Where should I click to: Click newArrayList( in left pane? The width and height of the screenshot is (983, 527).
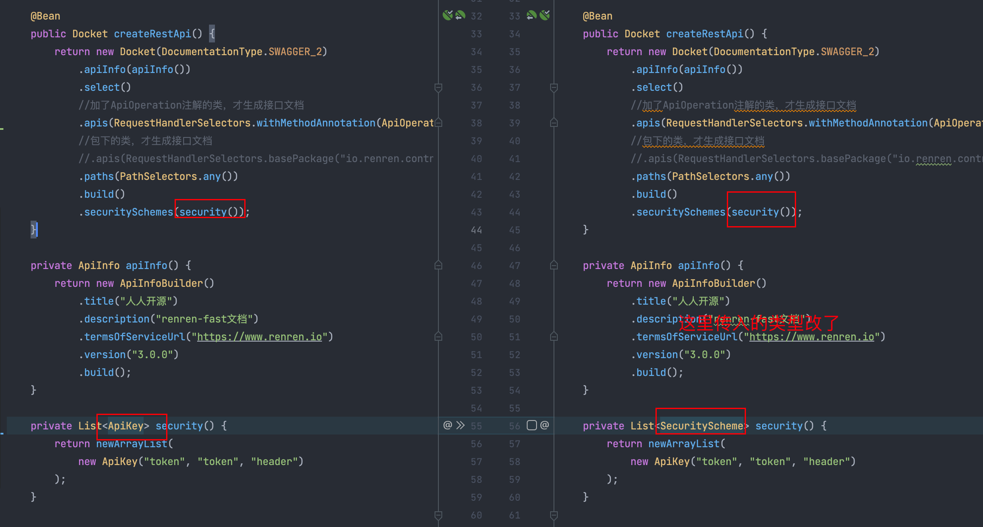pos(135,444)
